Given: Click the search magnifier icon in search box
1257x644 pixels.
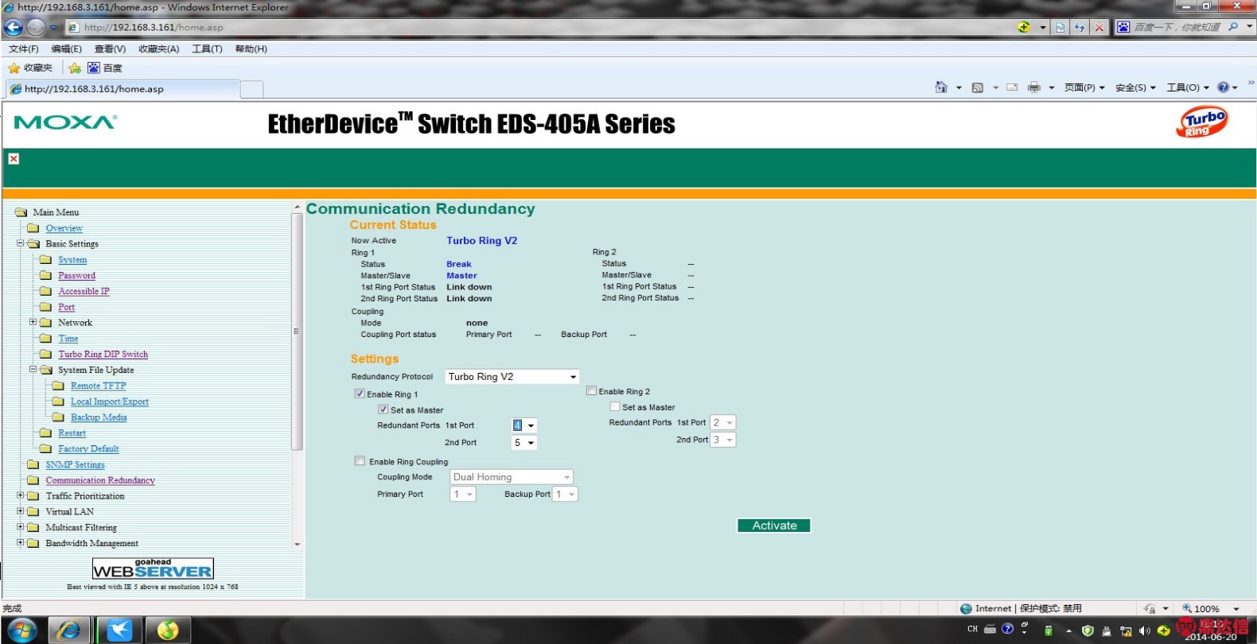Looking at the screenshot, I should tap(1233, 27).
